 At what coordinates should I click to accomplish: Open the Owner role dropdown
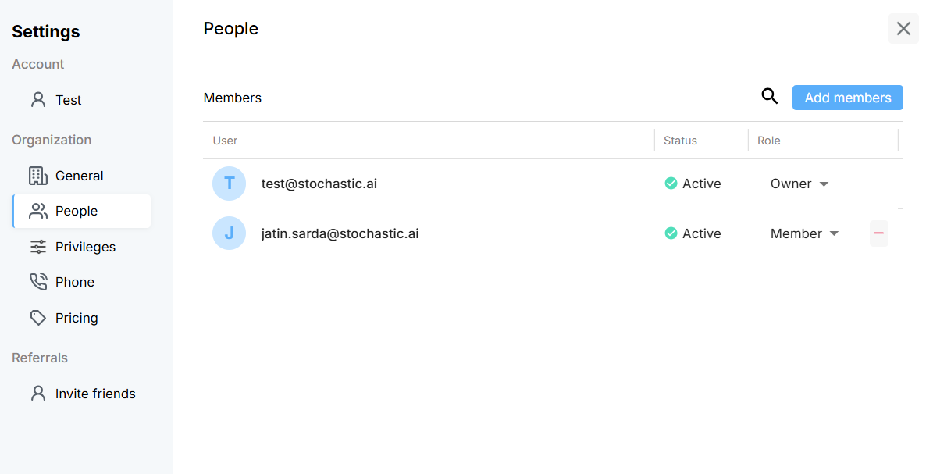799,184
